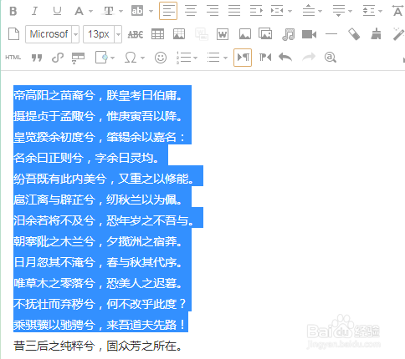Undo the last action
The image size is (405, 359).
[285, 58]
